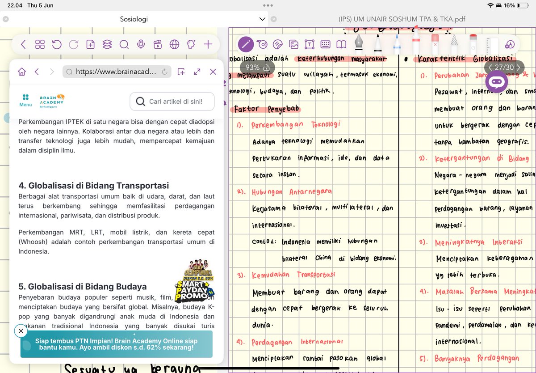Open the shapes and elements tool
536x373 pixels.
pos(510,44)
